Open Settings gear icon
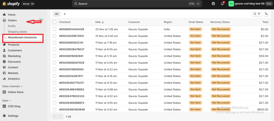Screen dimensions: 274x121 coord(4,116)
